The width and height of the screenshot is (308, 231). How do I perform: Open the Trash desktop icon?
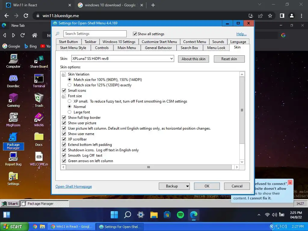click(x=39, y=100)
